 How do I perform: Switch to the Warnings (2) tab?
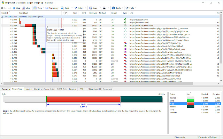click(93, 89)
